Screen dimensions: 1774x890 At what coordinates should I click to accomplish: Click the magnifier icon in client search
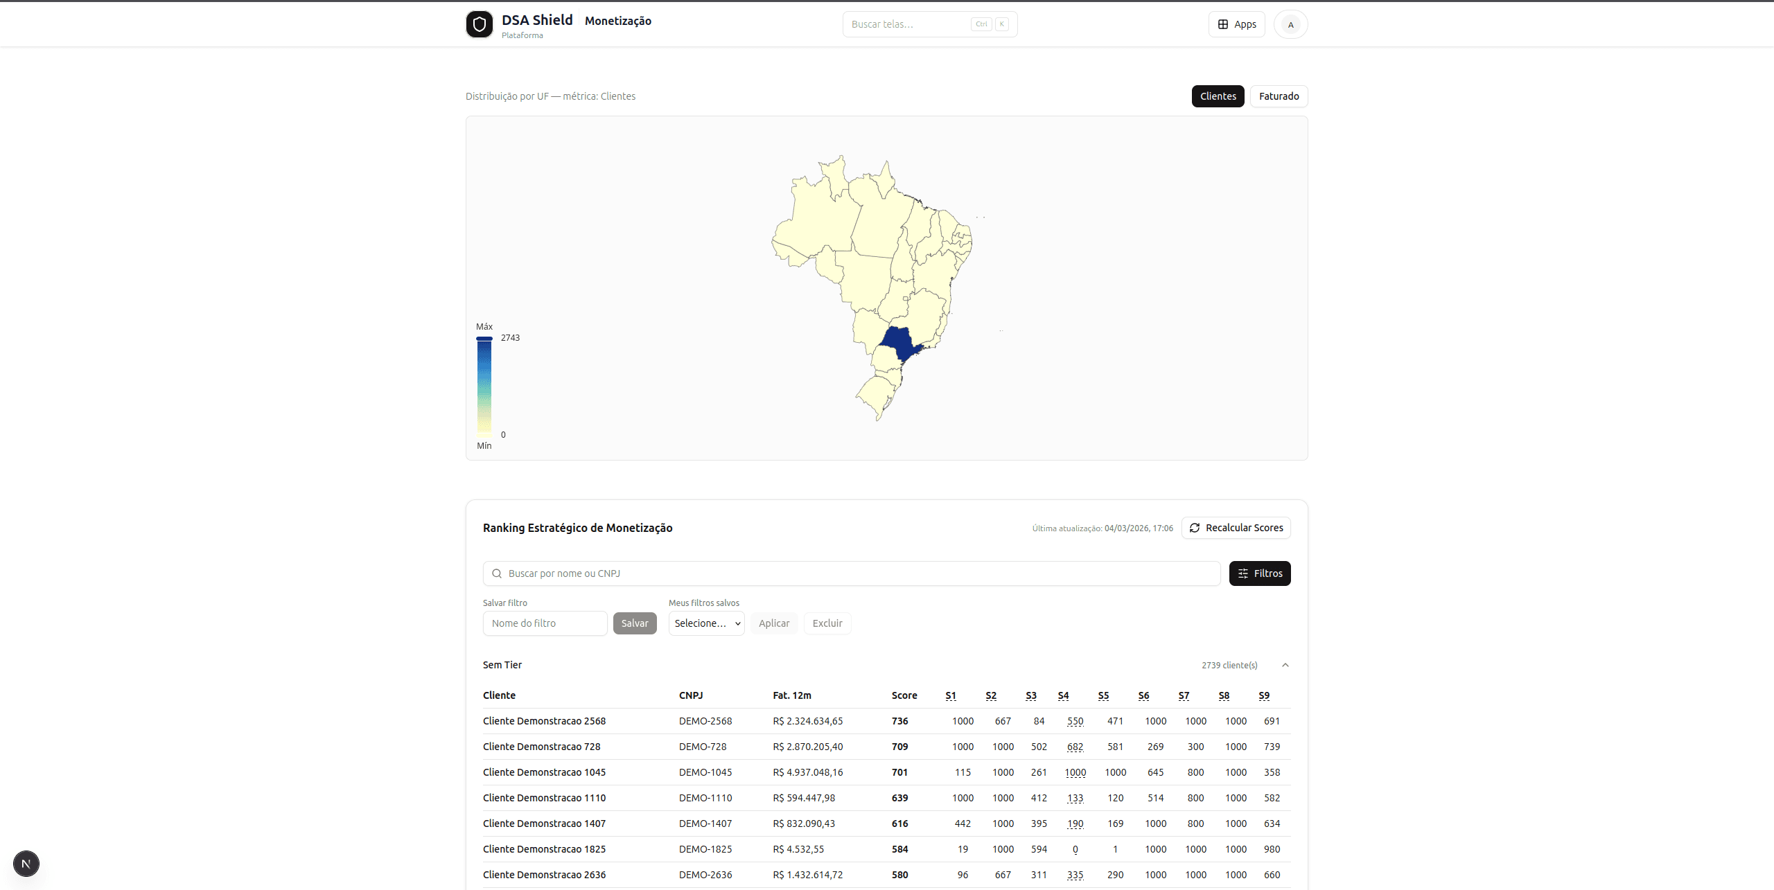(497, 573)
